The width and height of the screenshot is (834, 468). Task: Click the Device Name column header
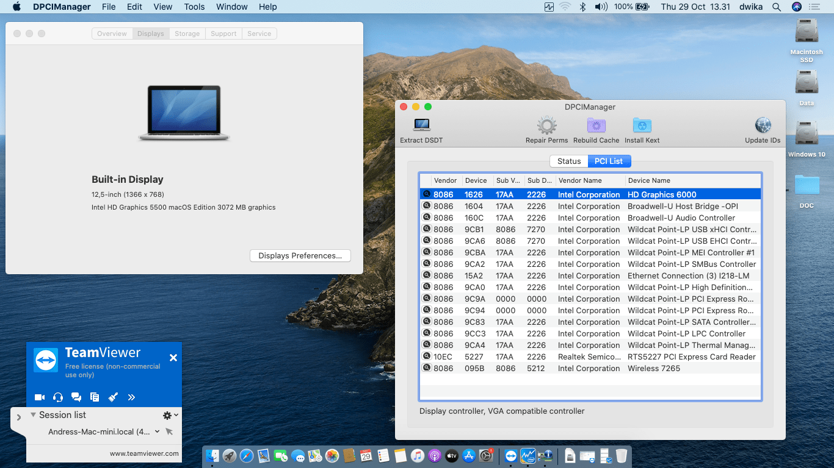point(693,180)
